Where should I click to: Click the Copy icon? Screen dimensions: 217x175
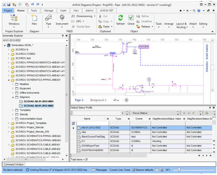[x=100, y=21]
